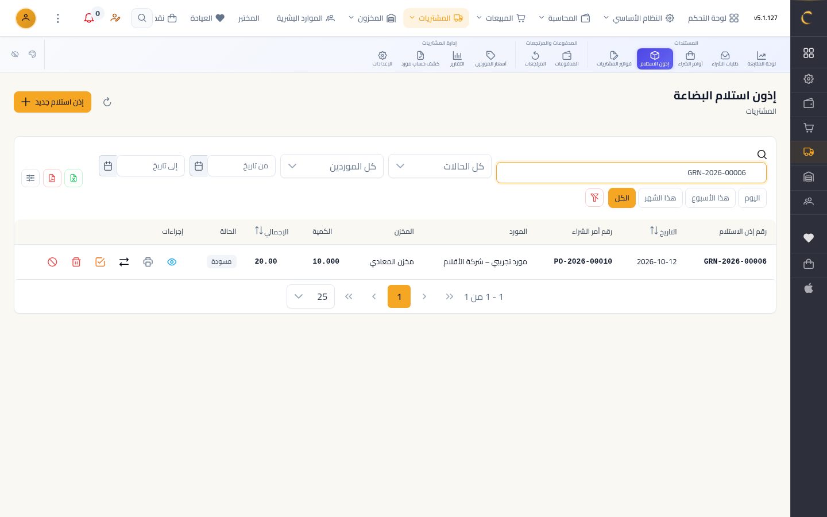Go to 'لوحة التحكم' in the top menu

coord(713,18)
